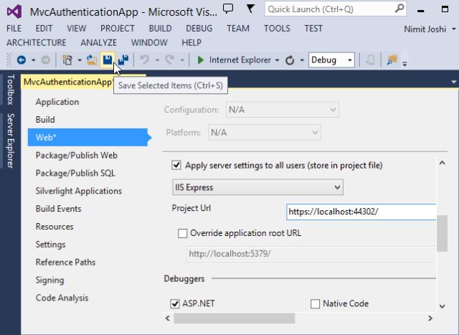Select the Signing tab

[49, 280]
